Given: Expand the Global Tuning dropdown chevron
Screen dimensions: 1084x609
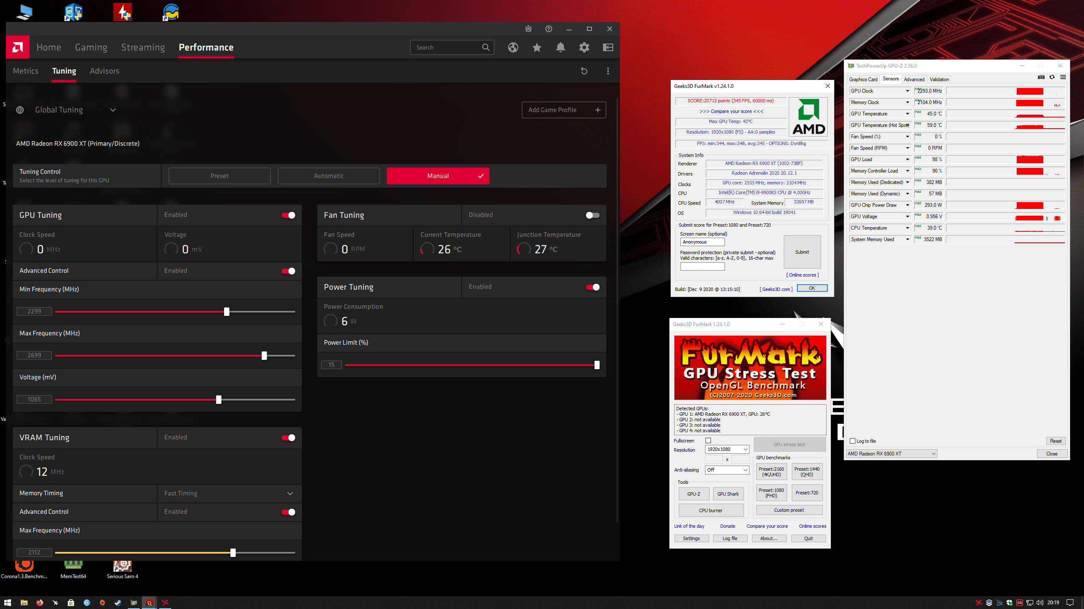Looking at the screenshot, I should pyautogui.click(x=113, y=110).
